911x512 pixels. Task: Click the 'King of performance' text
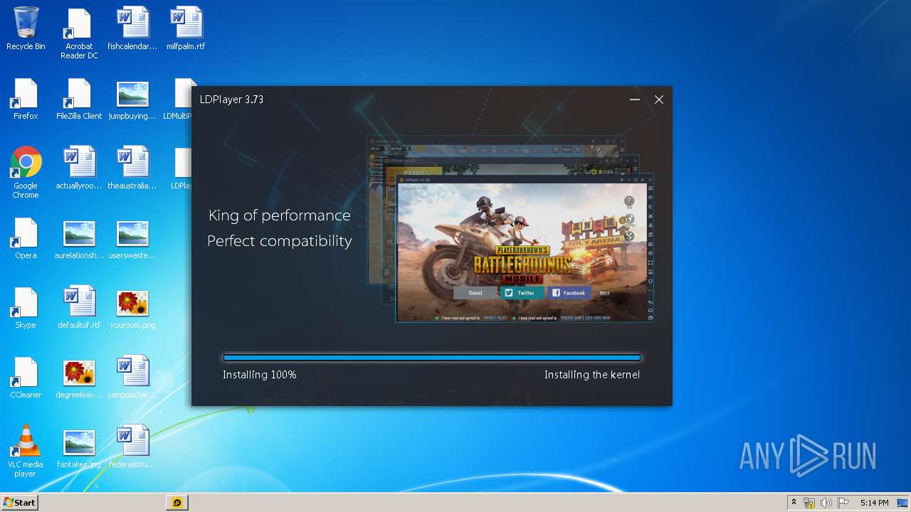[x=280, y=215]
